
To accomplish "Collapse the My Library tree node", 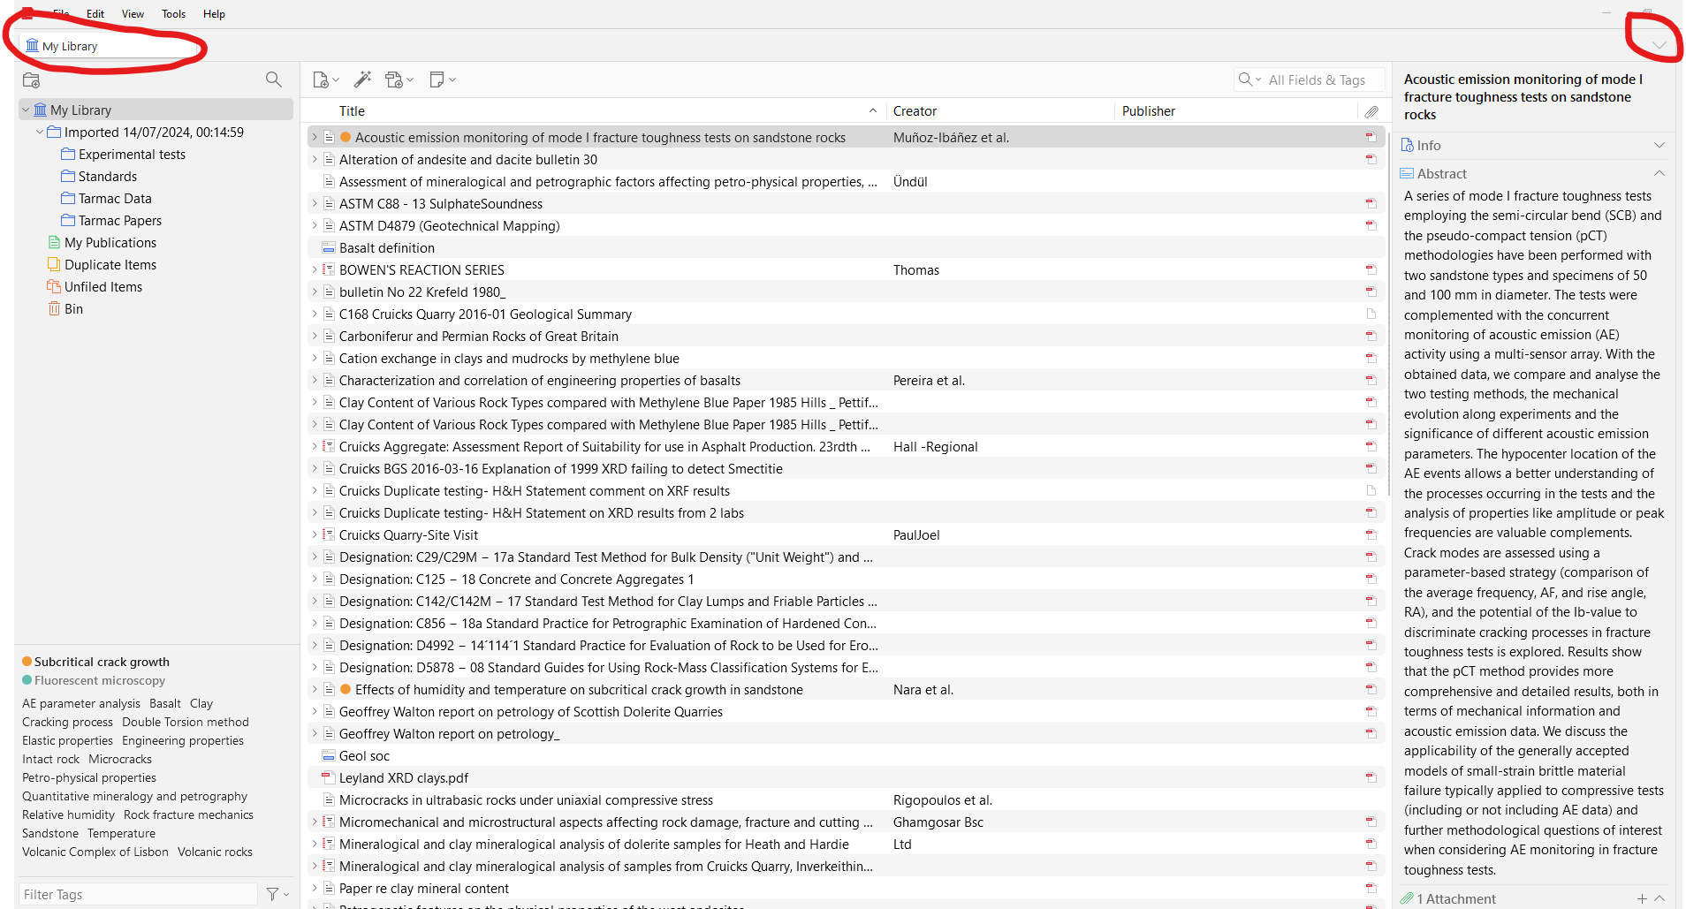I will 26,110.
